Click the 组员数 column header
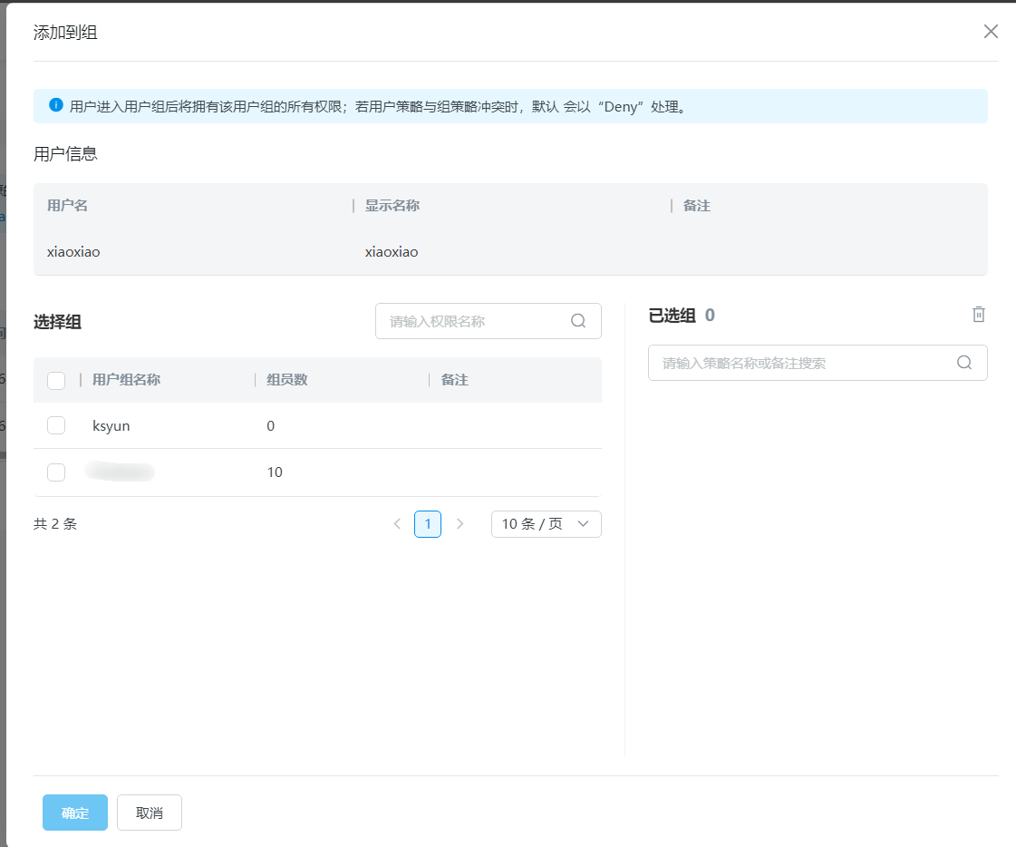1016x847 pixels. pyautogui.click(x=287, y=380)
